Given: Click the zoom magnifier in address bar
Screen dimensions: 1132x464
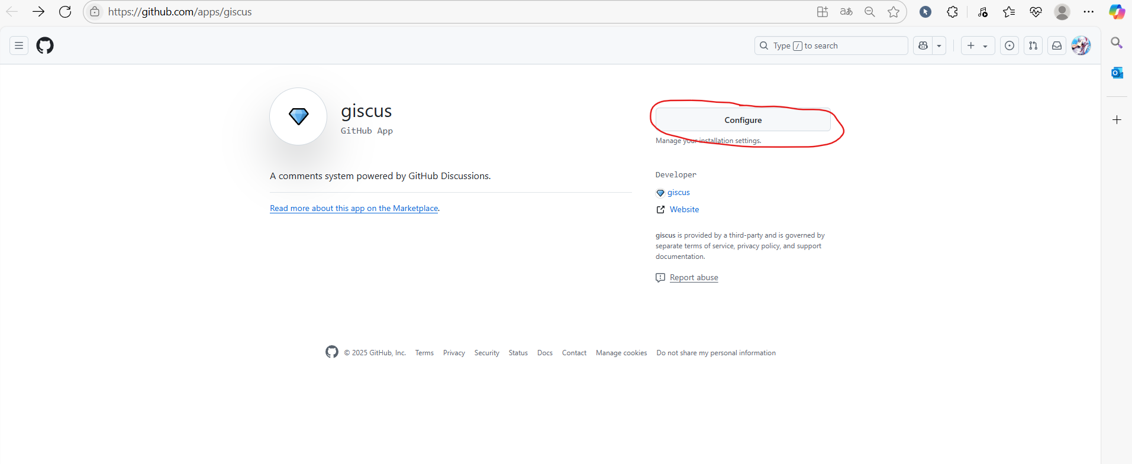Looking at the screenshot, I should coord(870,12).
